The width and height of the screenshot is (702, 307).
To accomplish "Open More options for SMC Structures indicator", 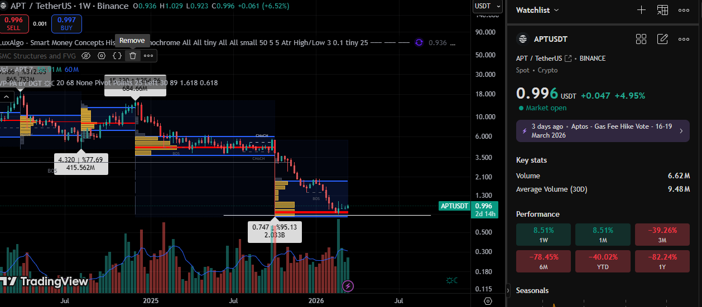I will click(148, 56).
